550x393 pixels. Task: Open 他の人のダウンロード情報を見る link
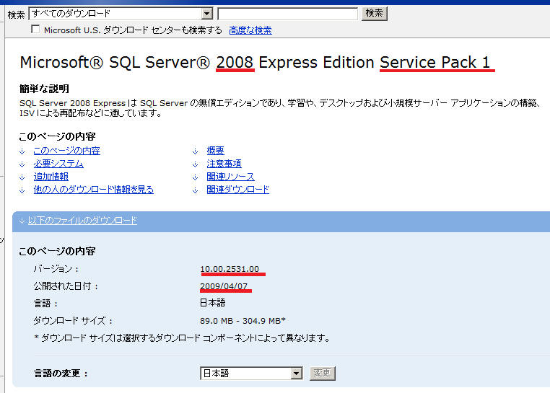(94, 190)
